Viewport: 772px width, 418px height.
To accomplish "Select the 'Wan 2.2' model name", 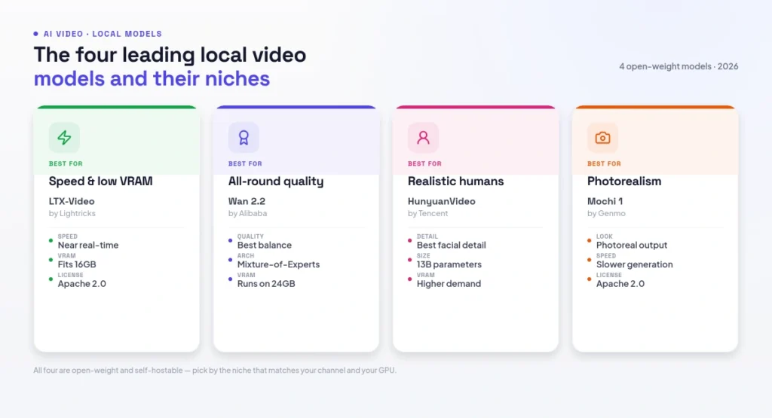I will click(247, 201).
